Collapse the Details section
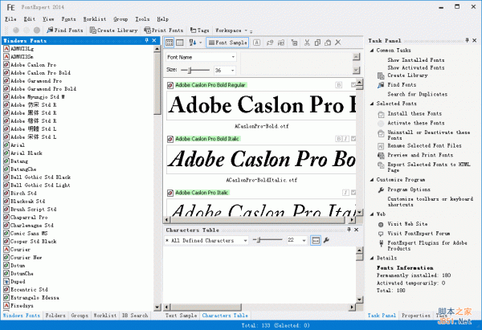482x330 pixels. (x=372, y=258)
